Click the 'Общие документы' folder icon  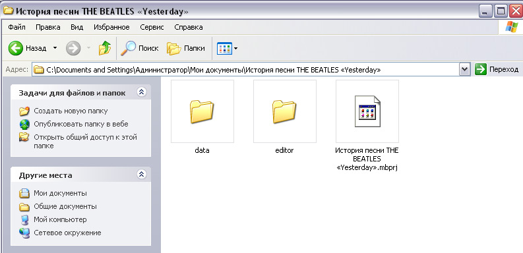tap(24, 207)
